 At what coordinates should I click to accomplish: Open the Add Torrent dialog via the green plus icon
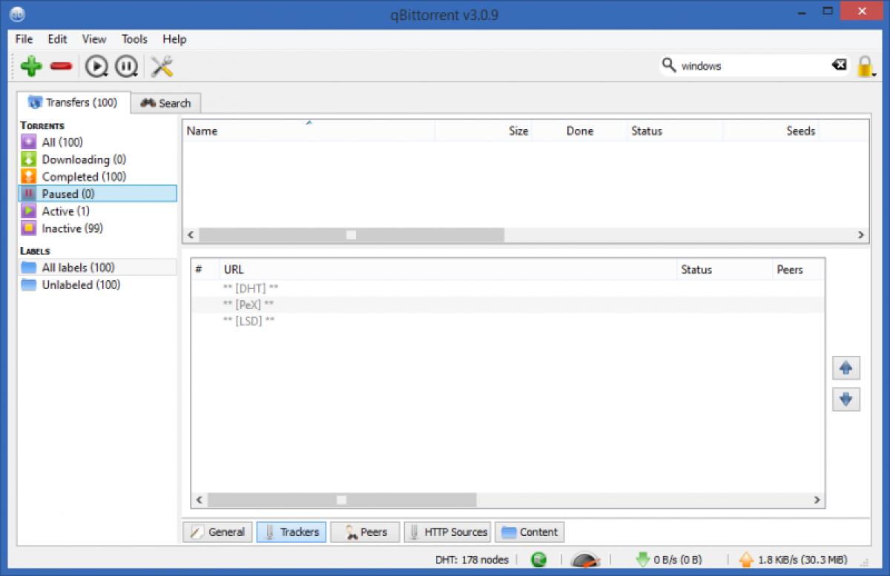[31, 66]
